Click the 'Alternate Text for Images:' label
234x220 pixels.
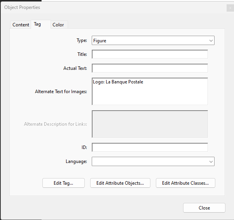(x=61, y=92)
